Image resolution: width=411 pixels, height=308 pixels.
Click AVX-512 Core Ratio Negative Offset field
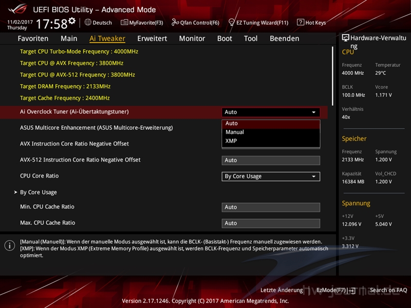(271, 160)
